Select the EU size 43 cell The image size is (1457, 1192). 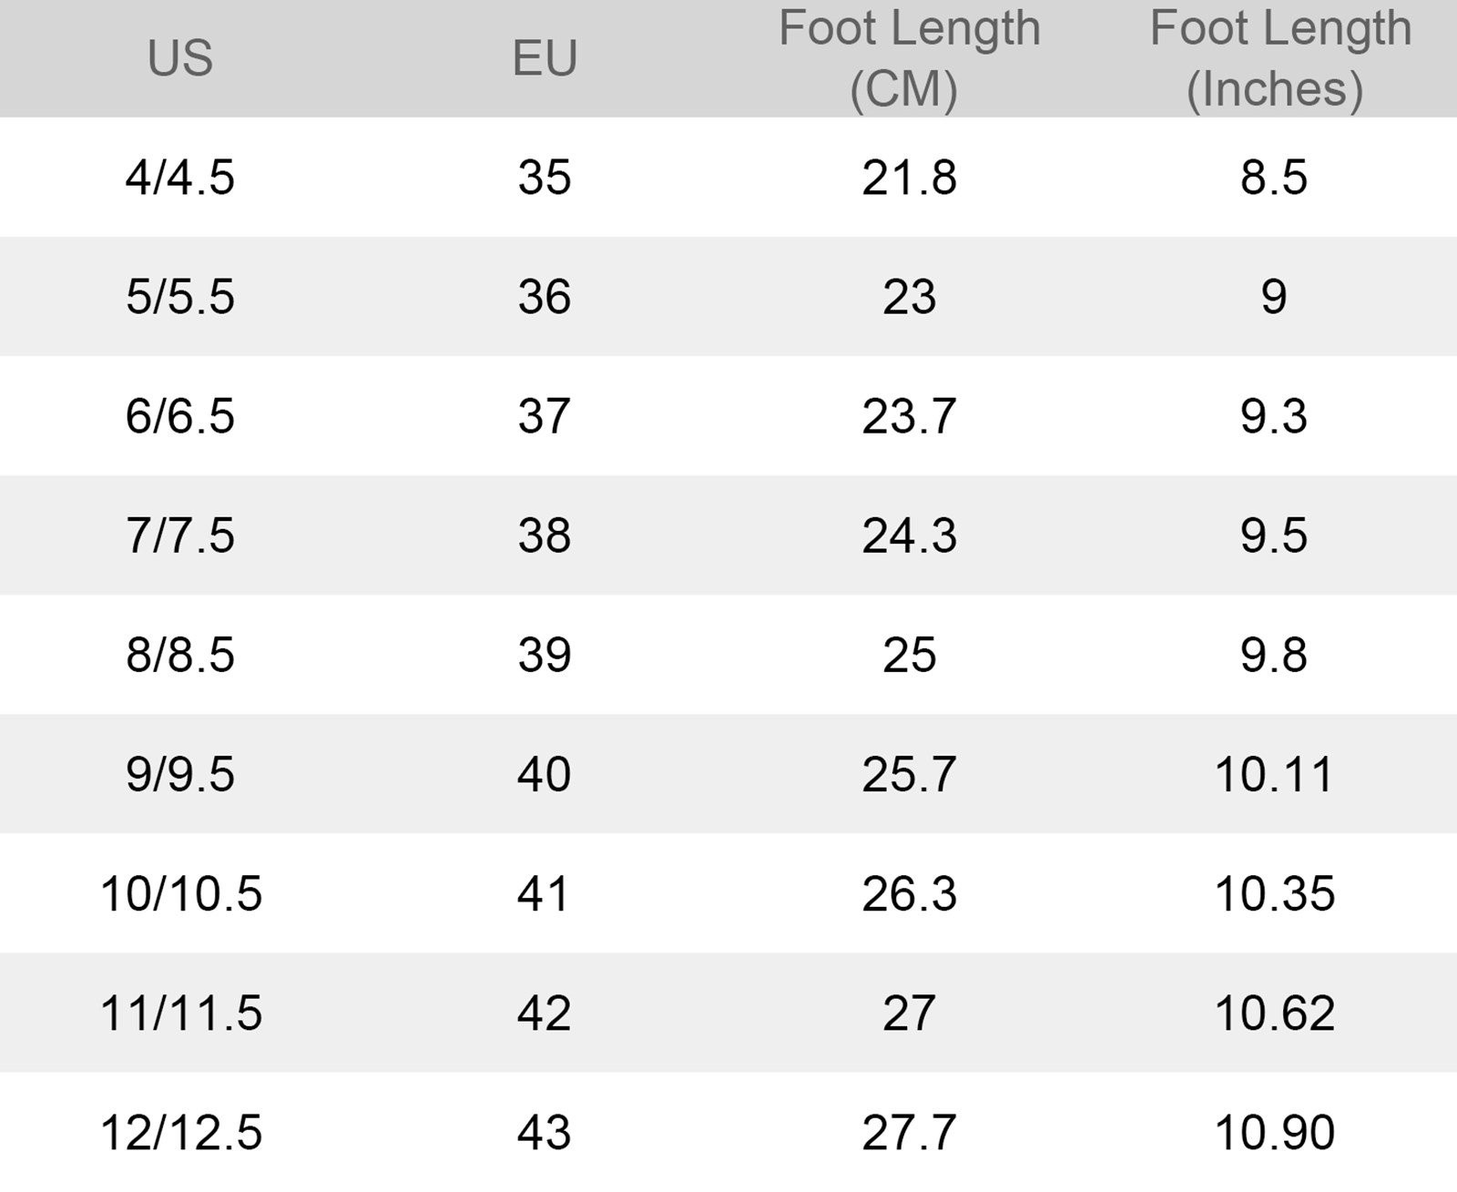pyautogui.click(x=545, y=1132)
